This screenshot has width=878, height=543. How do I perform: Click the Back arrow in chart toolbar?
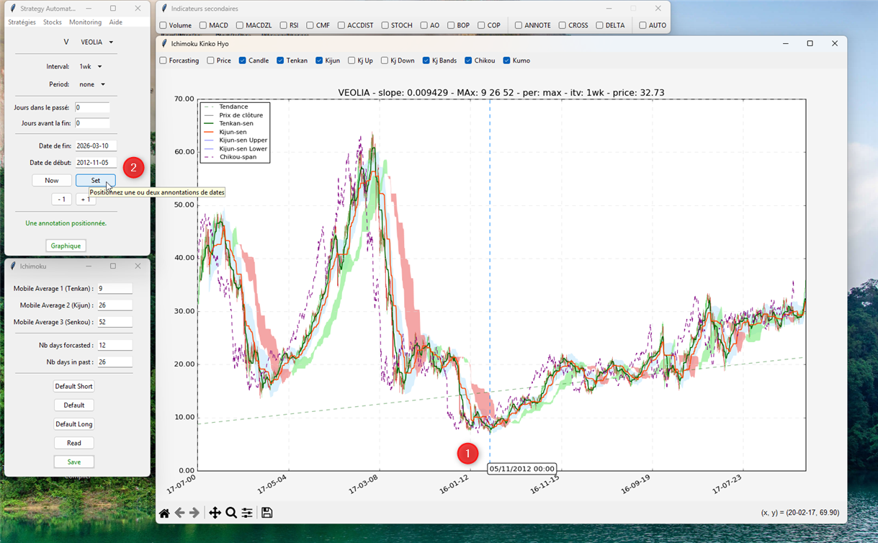179,513
